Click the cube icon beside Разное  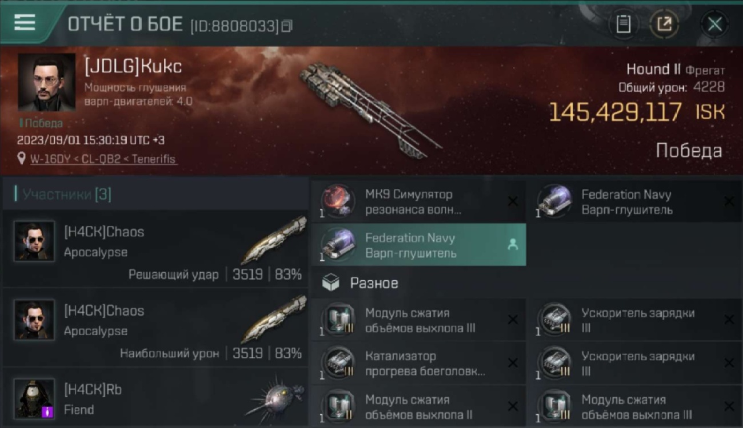(330, 283)
